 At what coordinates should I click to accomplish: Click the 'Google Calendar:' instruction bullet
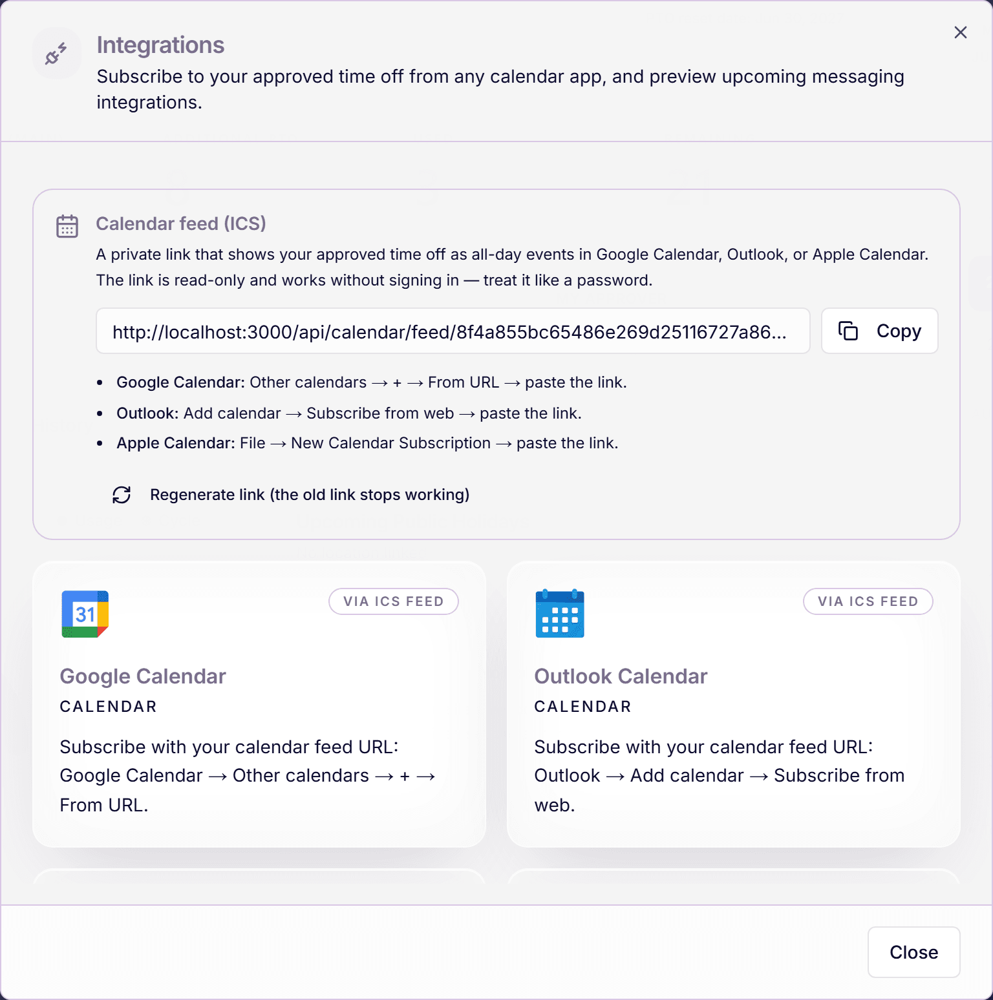[372, 382]
